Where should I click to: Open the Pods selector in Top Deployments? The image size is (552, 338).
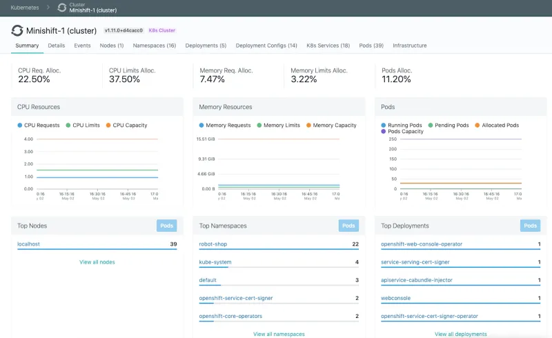[x=530, y=226]
